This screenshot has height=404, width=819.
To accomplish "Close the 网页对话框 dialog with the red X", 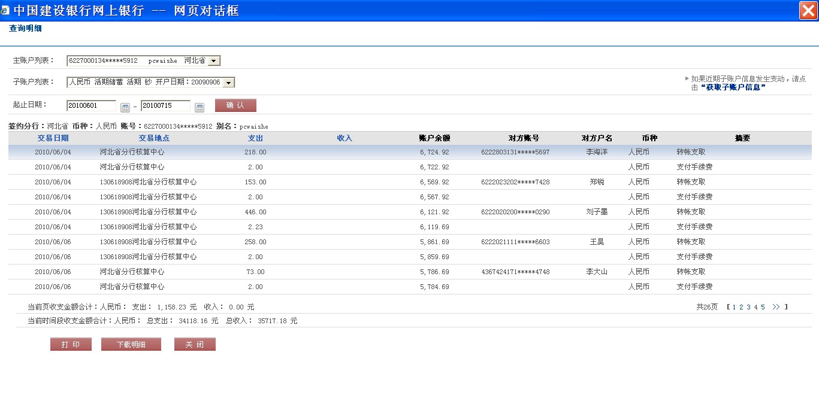I will 808,11.
